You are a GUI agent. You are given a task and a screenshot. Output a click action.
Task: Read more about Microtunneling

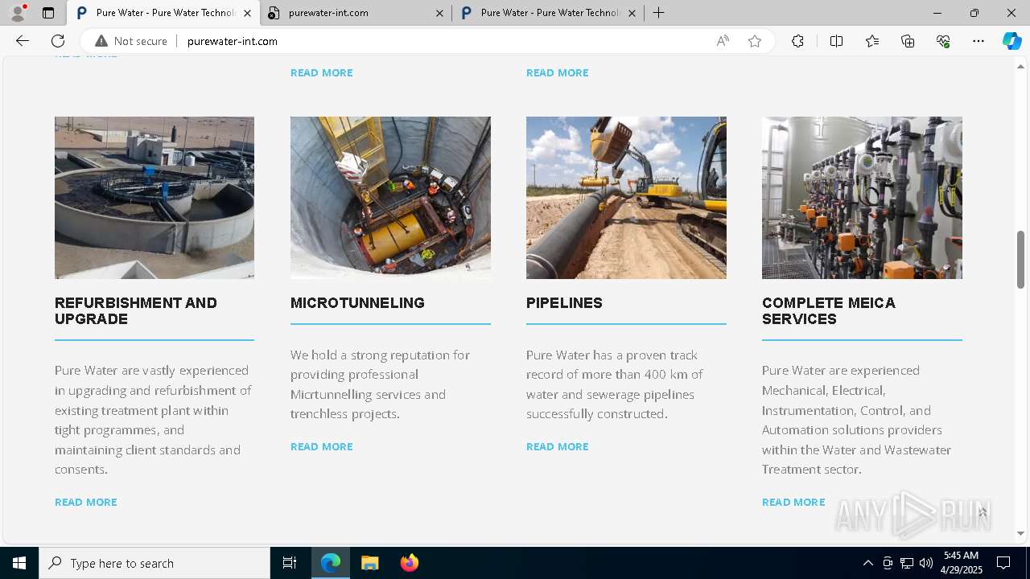(322, 446)
